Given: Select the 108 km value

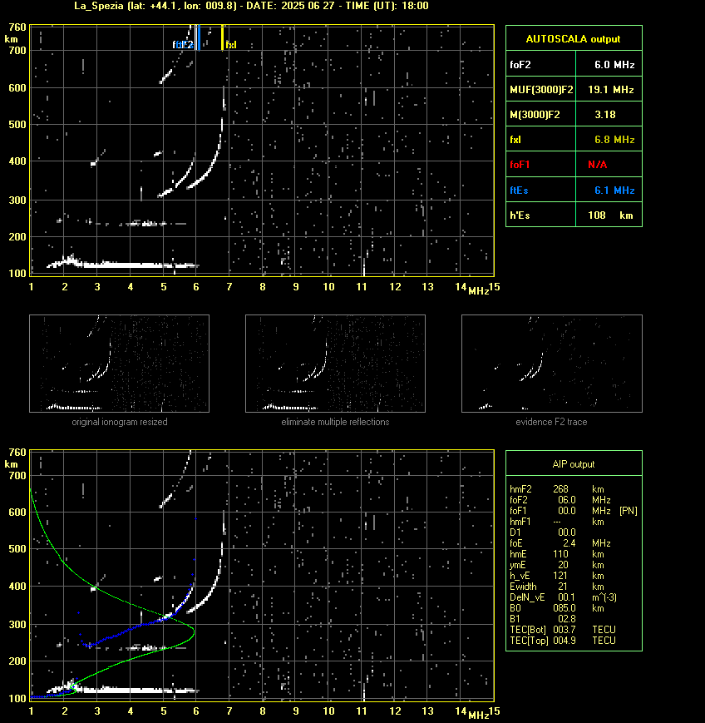Looking at the screenshot, I should pyautogui.click(x=610, y=215).
